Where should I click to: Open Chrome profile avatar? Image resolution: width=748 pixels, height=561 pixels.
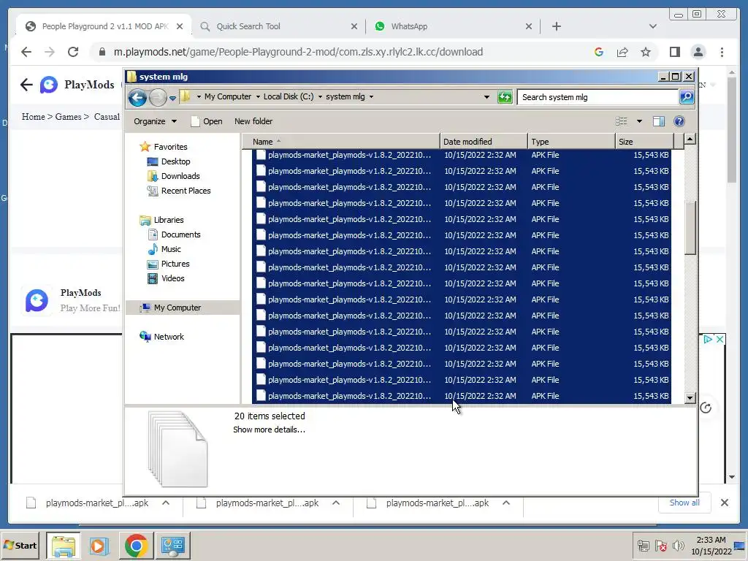(698, 52)
